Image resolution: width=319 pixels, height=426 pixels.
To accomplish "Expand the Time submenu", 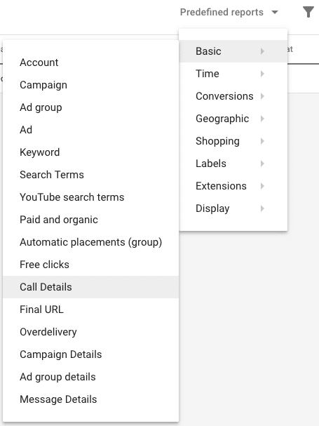I will click(x=233, y=74).
